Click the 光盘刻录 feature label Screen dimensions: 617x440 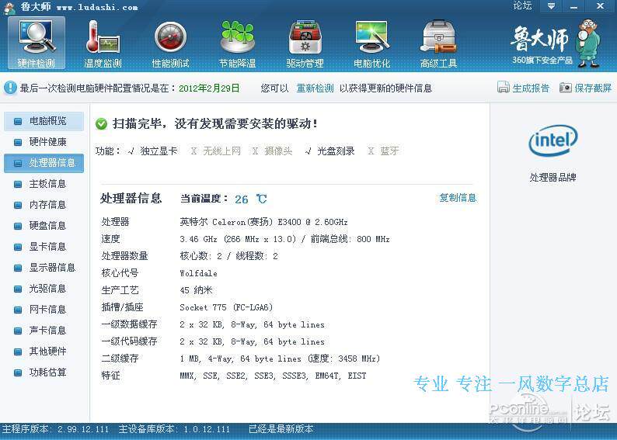[336, 151]
